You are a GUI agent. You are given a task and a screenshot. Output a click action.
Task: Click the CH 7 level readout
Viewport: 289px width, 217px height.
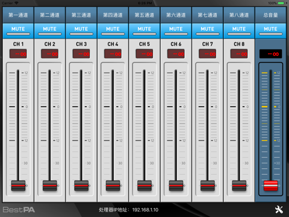[x=208, y=54]
